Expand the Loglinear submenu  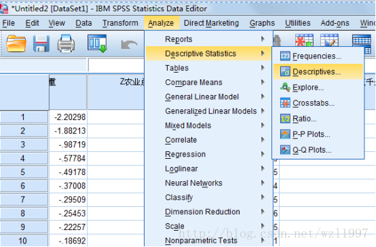pyautogui.click(x=209, y=168)
